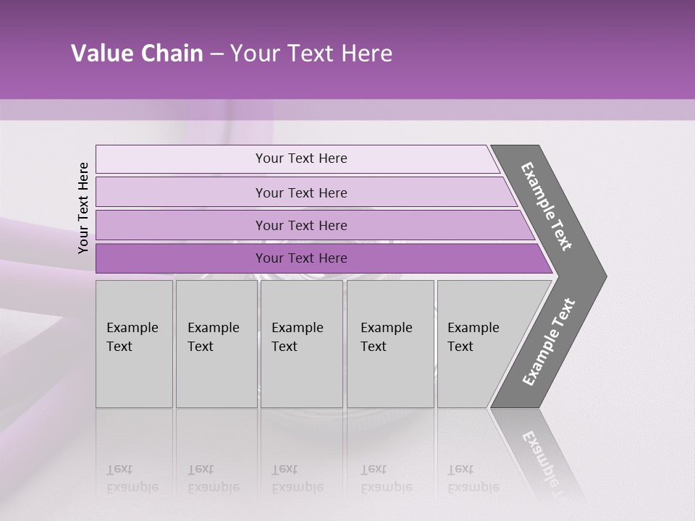Click the second "Your Text Here" bar
Viewport: 695px width, 521px height.
pyautogui.click(x=300, y=192)
